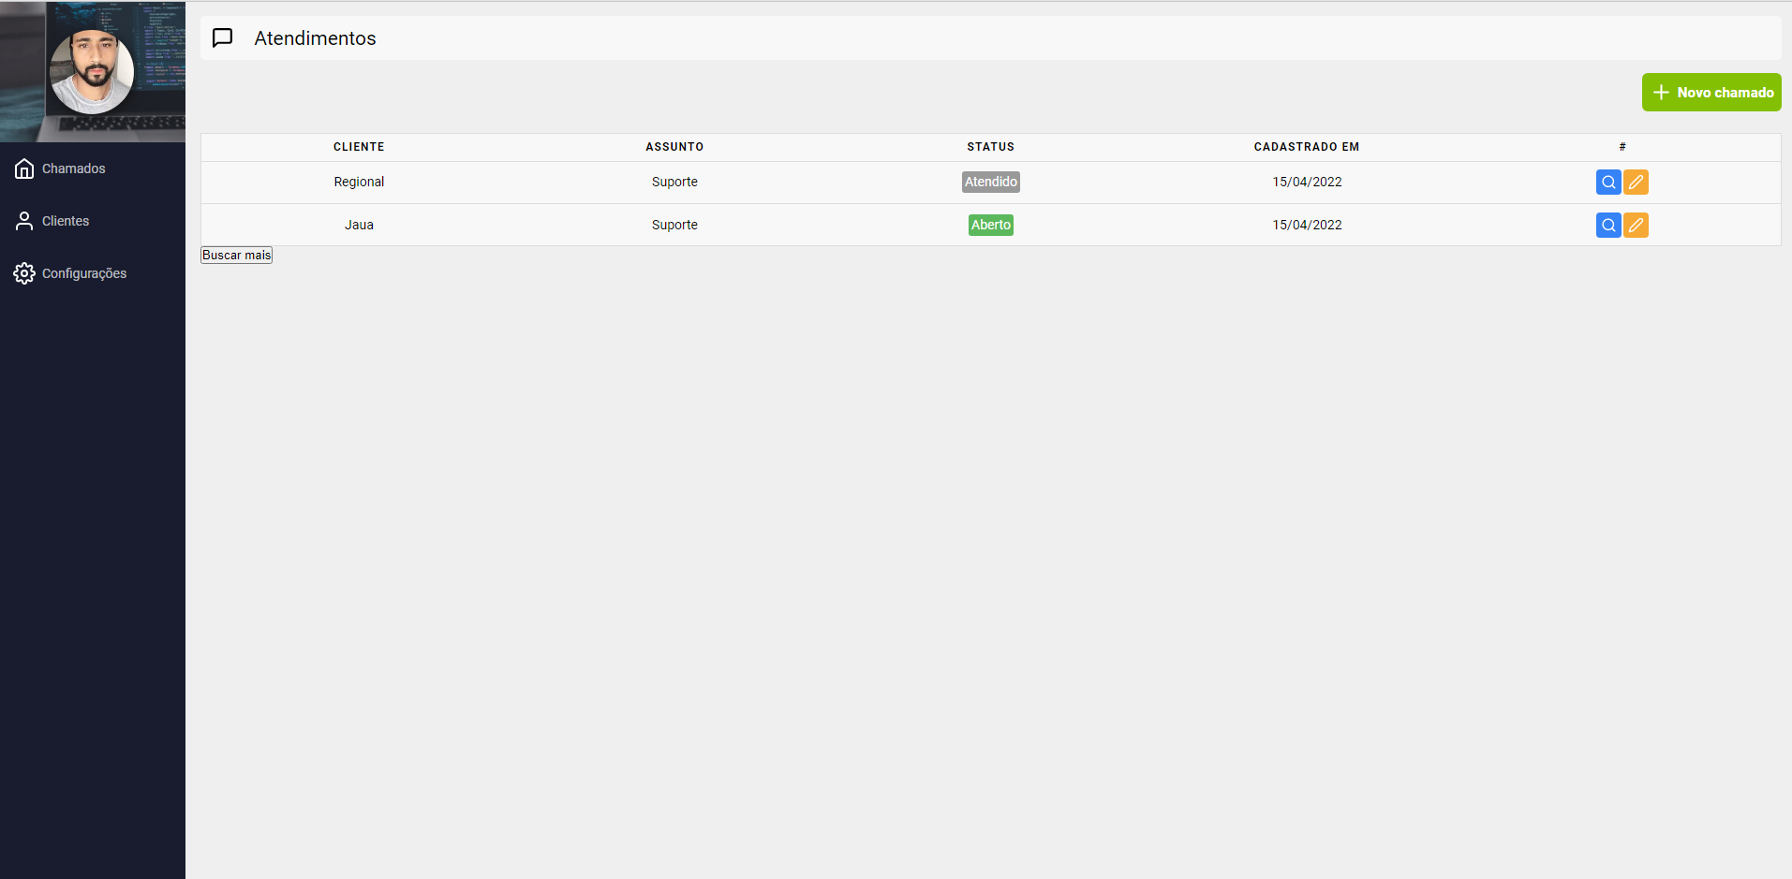1792x879 pixels.
Task: Click the green Aberto status badge
Action: click(990, 225)
